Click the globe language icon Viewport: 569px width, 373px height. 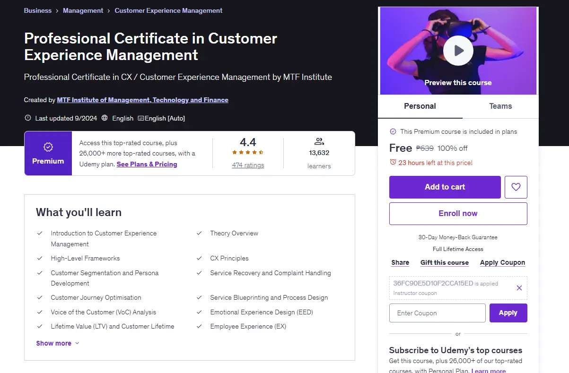[105, 118]
